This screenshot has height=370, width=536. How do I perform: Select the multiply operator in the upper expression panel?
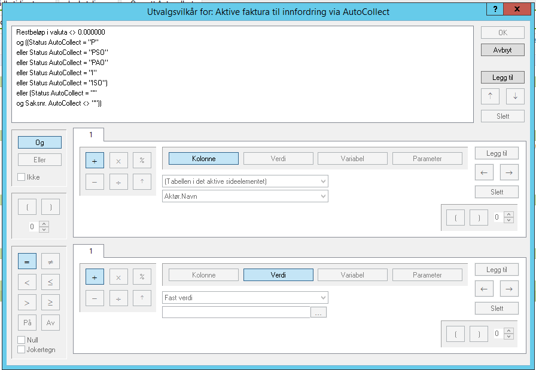point(118,161)
